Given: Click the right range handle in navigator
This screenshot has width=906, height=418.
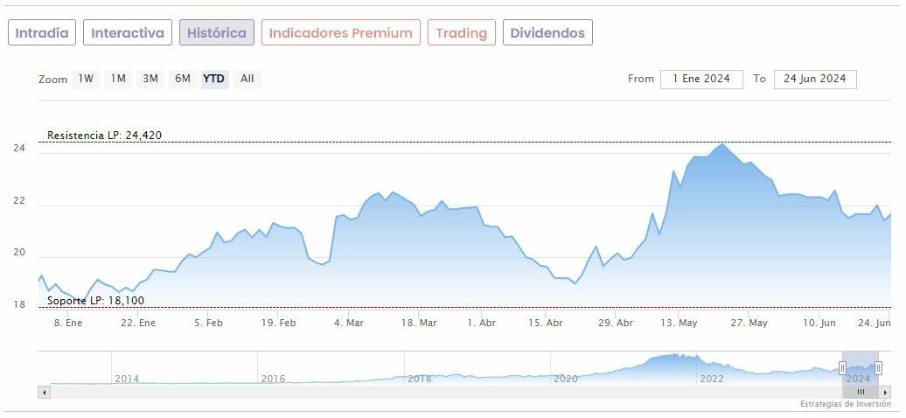Looking at the screenshot, I should point(878,367).
